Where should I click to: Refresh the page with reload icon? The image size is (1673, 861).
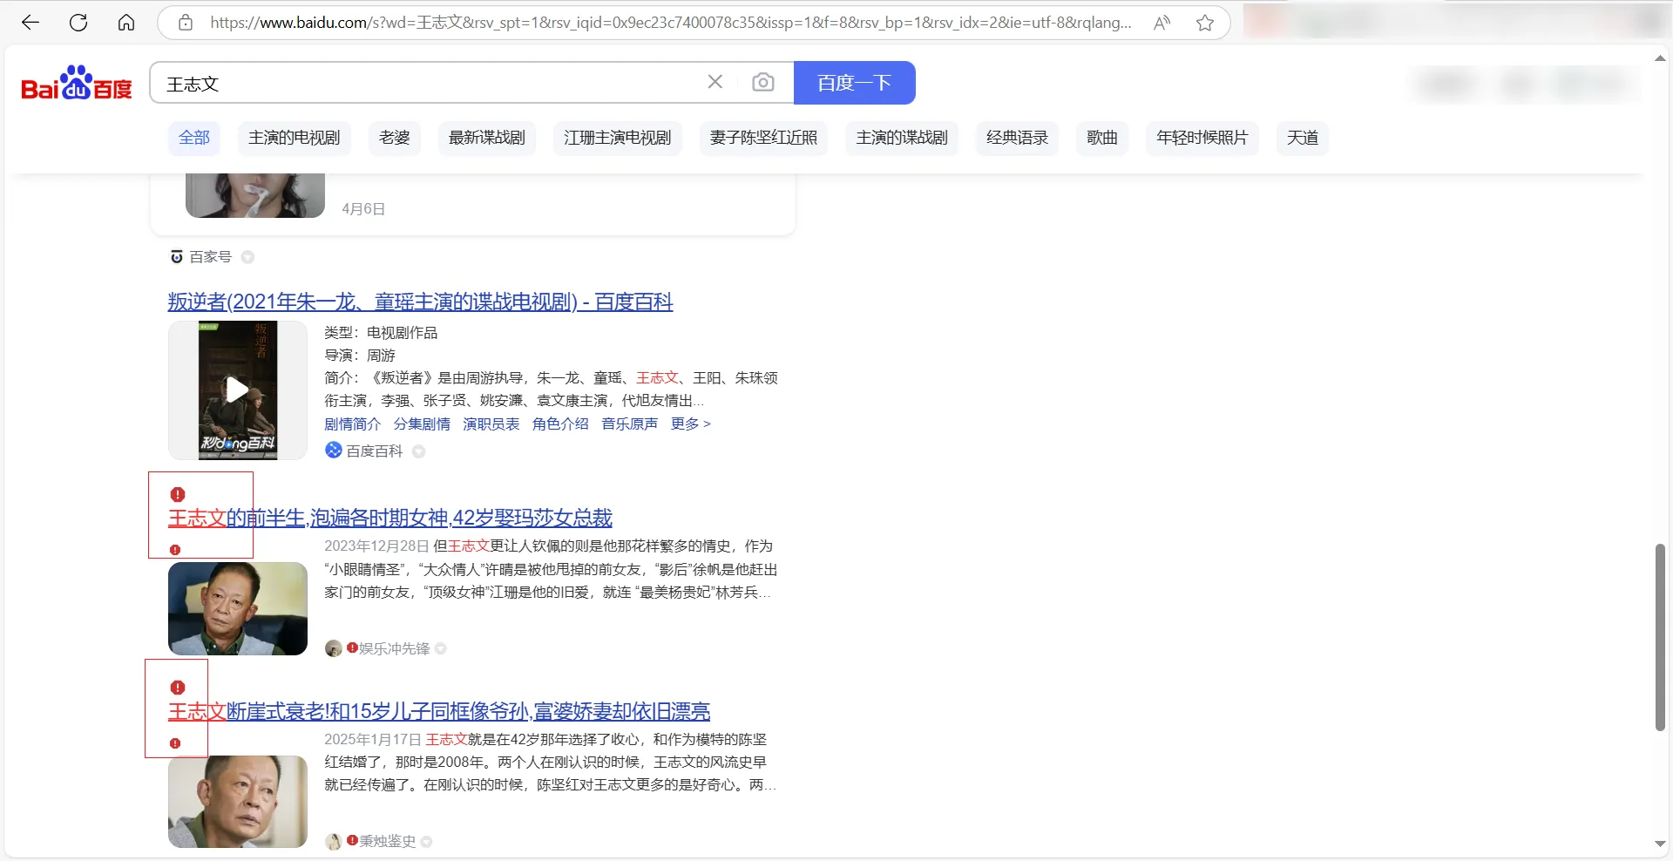click(x=78, y=23)
